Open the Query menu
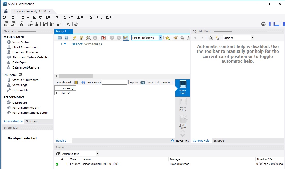 (x=38, y=17)
